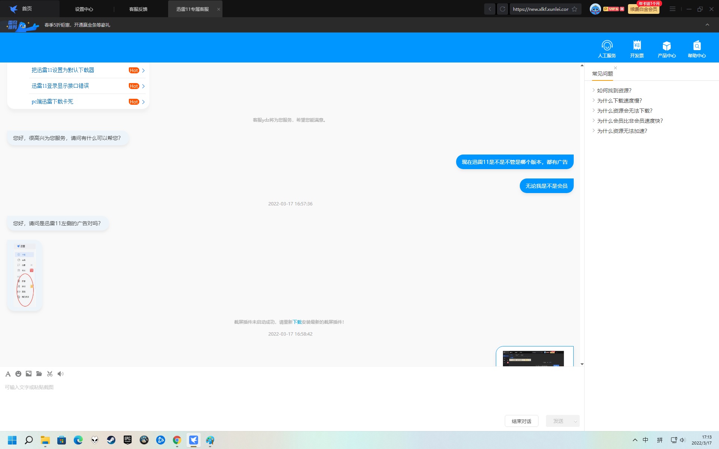Click the insert image icon
Image resolution: width=719 pixels, height=449 pixels.
click(x=28, y=374)
